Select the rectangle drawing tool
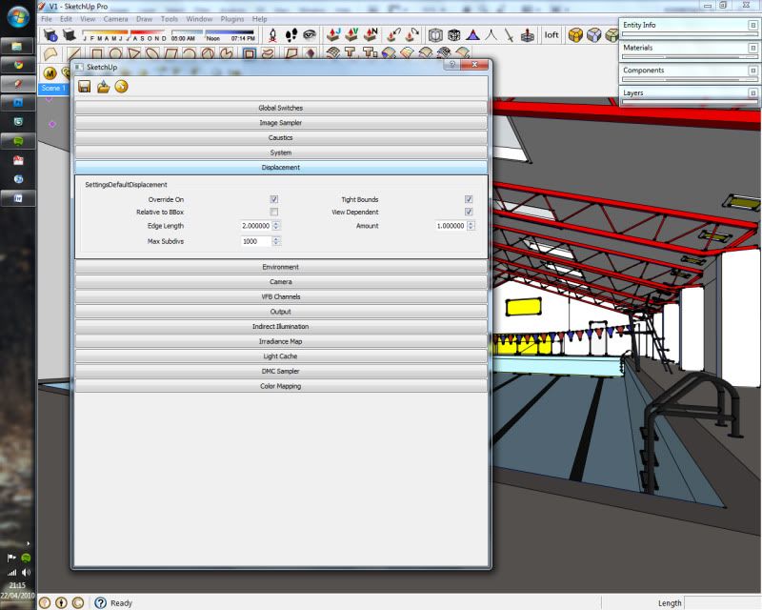The width and height of the screenshot is (762, 610). 97,53
